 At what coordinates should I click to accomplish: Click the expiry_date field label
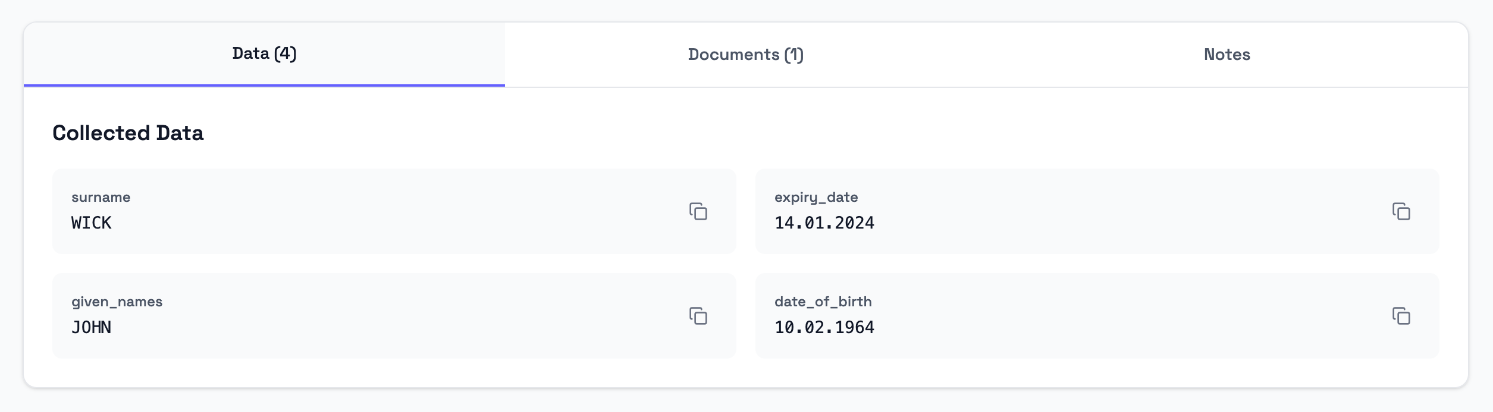click(816, 198)
